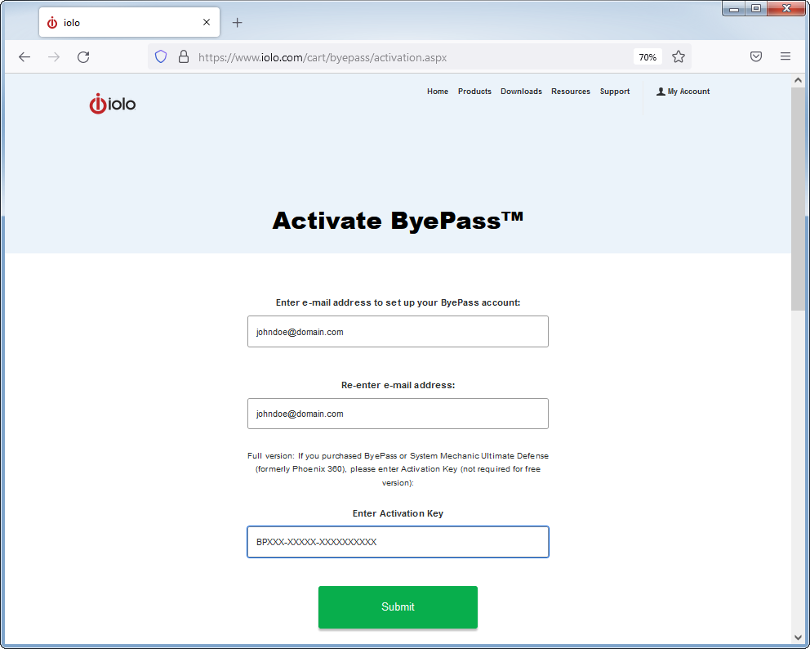Open the Support menu item
The height and width of the screenshot is (649, 810).
(x=615, y=92)
